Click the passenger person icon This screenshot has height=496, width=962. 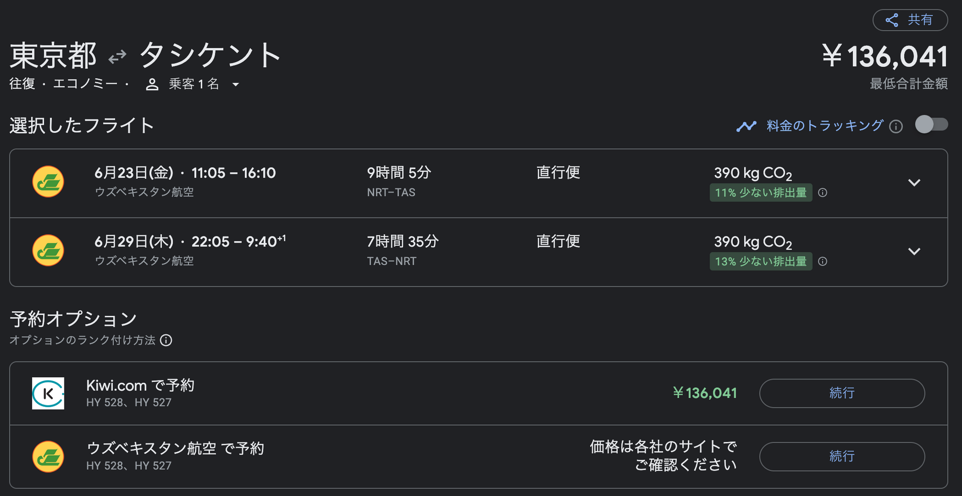click(x=152, y=85)
